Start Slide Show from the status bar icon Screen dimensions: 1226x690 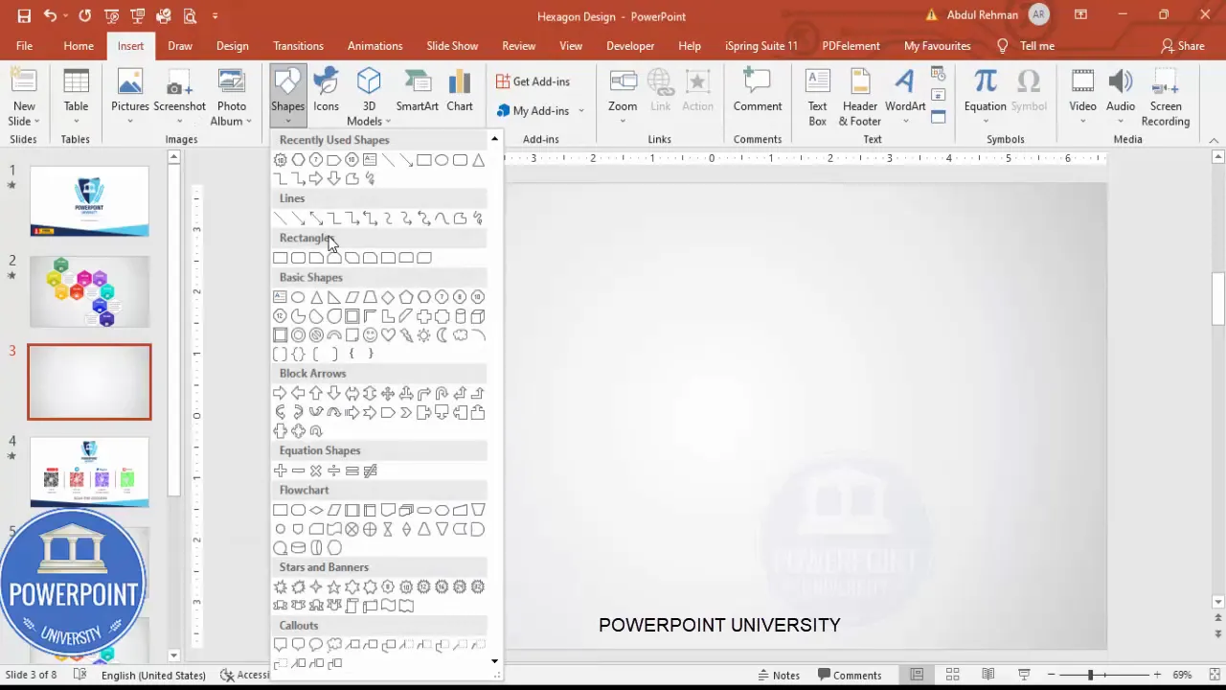pyautogui.click(x=1024, y=675)
